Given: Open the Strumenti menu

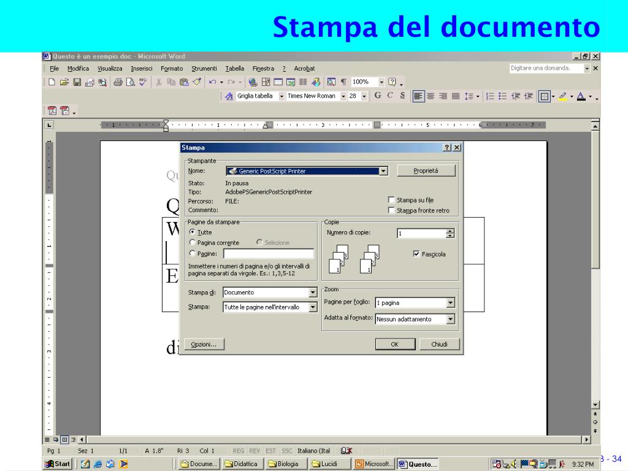Looking at the screenshot, I should 204,69.
